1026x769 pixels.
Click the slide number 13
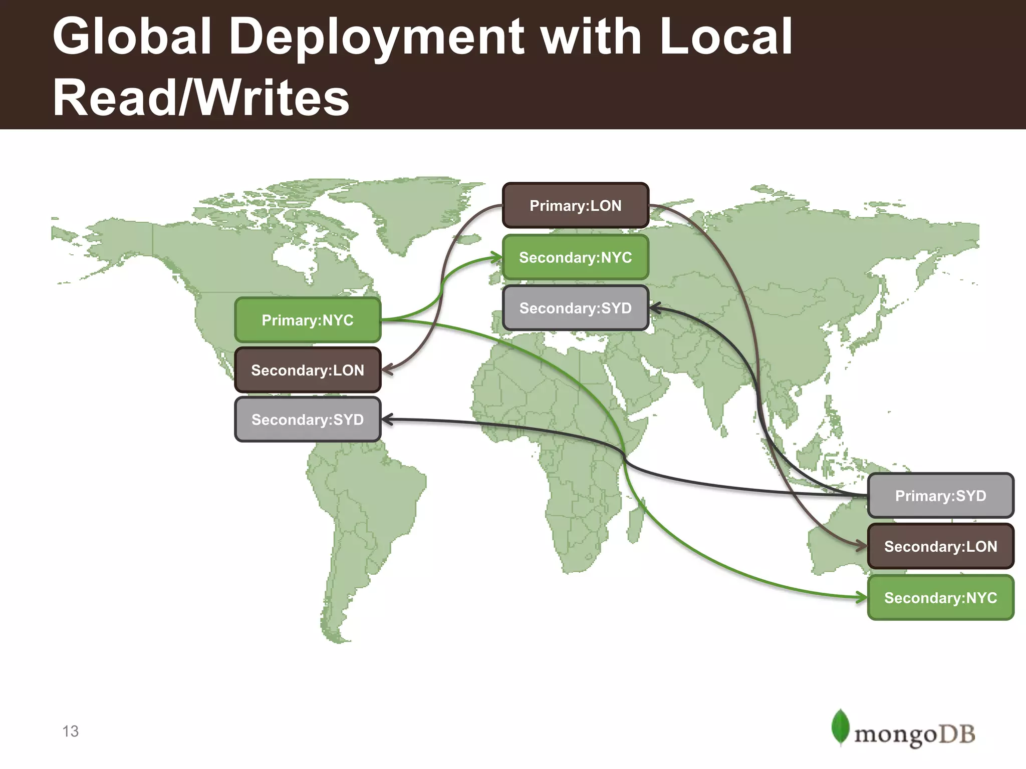pyautogui.click(x=71, y=731)
